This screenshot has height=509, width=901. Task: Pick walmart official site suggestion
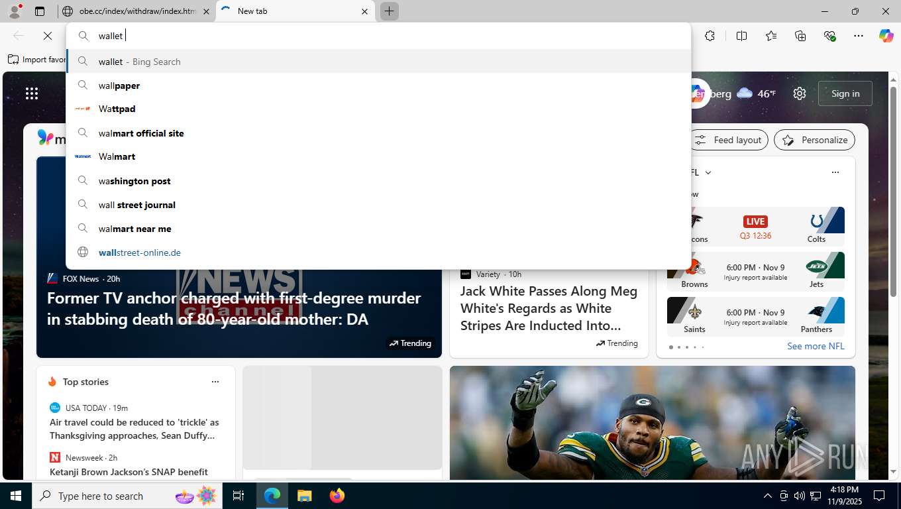point(378,133)
